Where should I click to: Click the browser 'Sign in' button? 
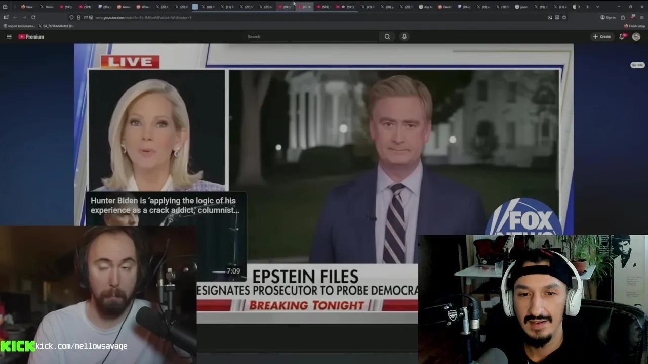pos(608,17)
